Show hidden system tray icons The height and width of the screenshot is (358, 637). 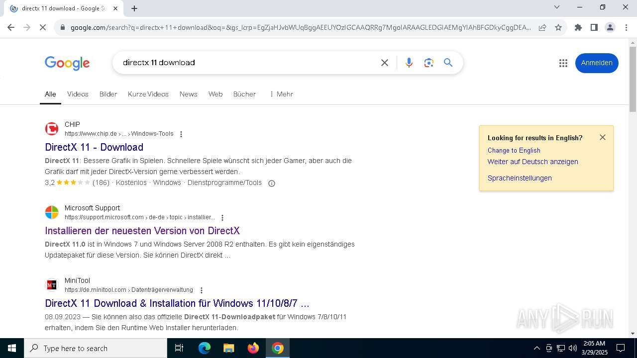[536, 348]
